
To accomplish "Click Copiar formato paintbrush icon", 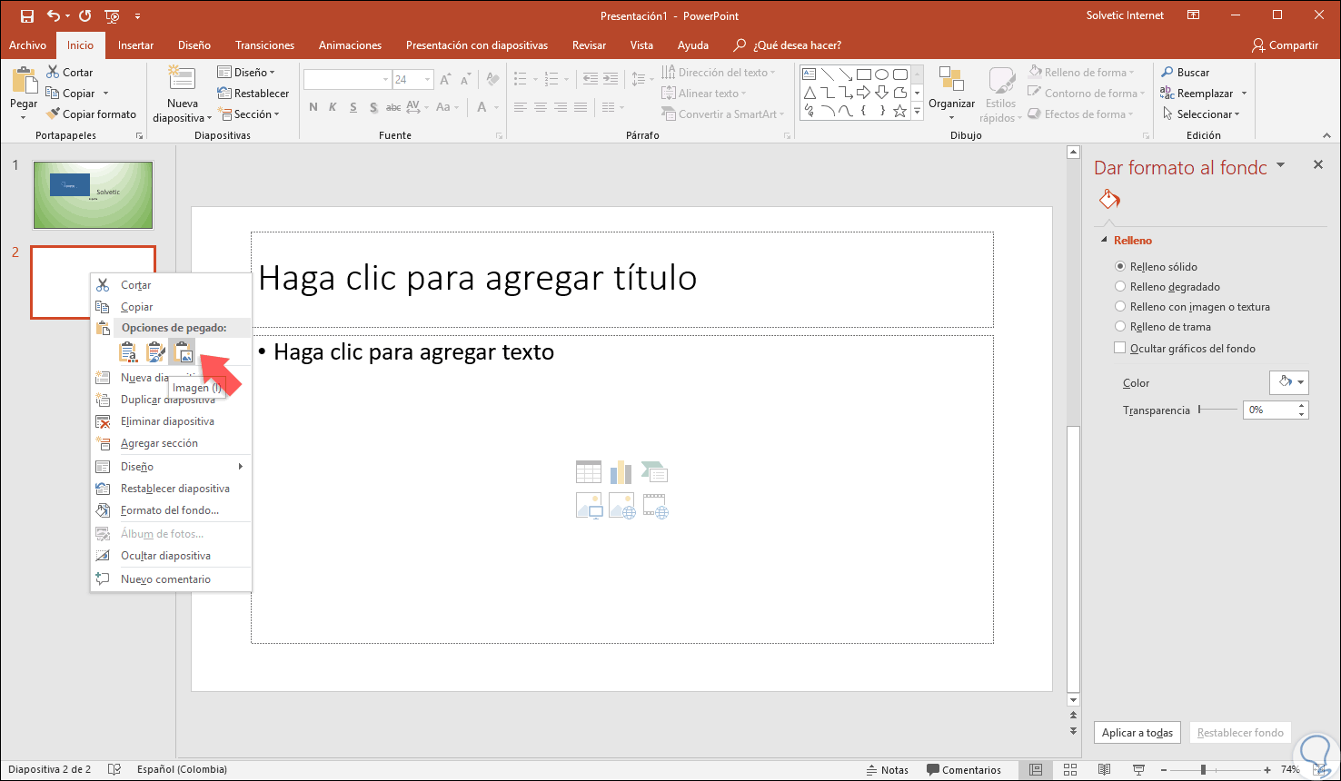I will coord(54,114).
